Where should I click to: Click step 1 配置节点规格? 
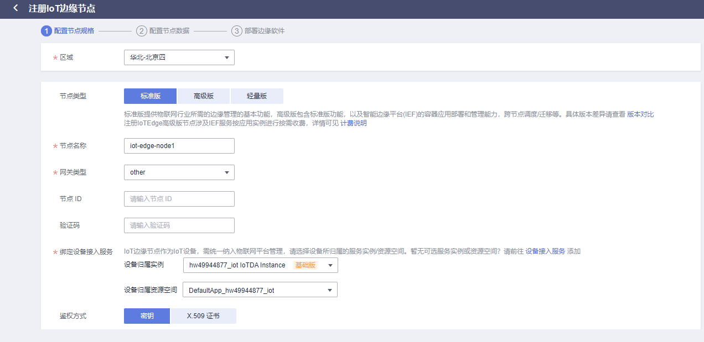[68, 31]
